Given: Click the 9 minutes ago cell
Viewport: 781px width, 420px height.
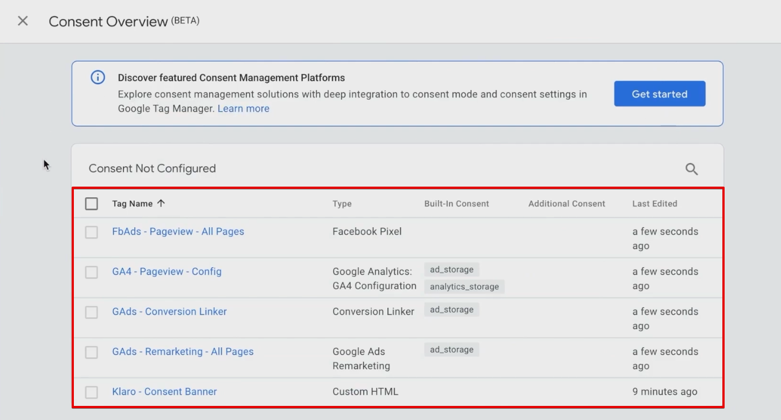Looking at the screenshot, I should (665, 392).
